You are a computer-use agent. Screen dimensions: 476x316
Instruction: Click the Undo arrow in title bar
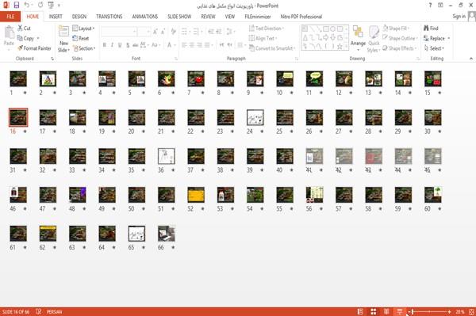pyautogui.click(x=27, y=5)
